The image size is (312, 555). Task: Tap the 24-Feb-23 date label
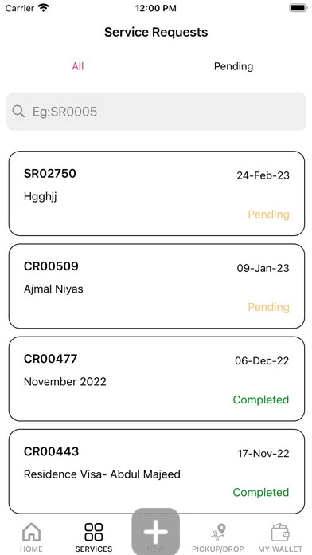tap(263, 175)
